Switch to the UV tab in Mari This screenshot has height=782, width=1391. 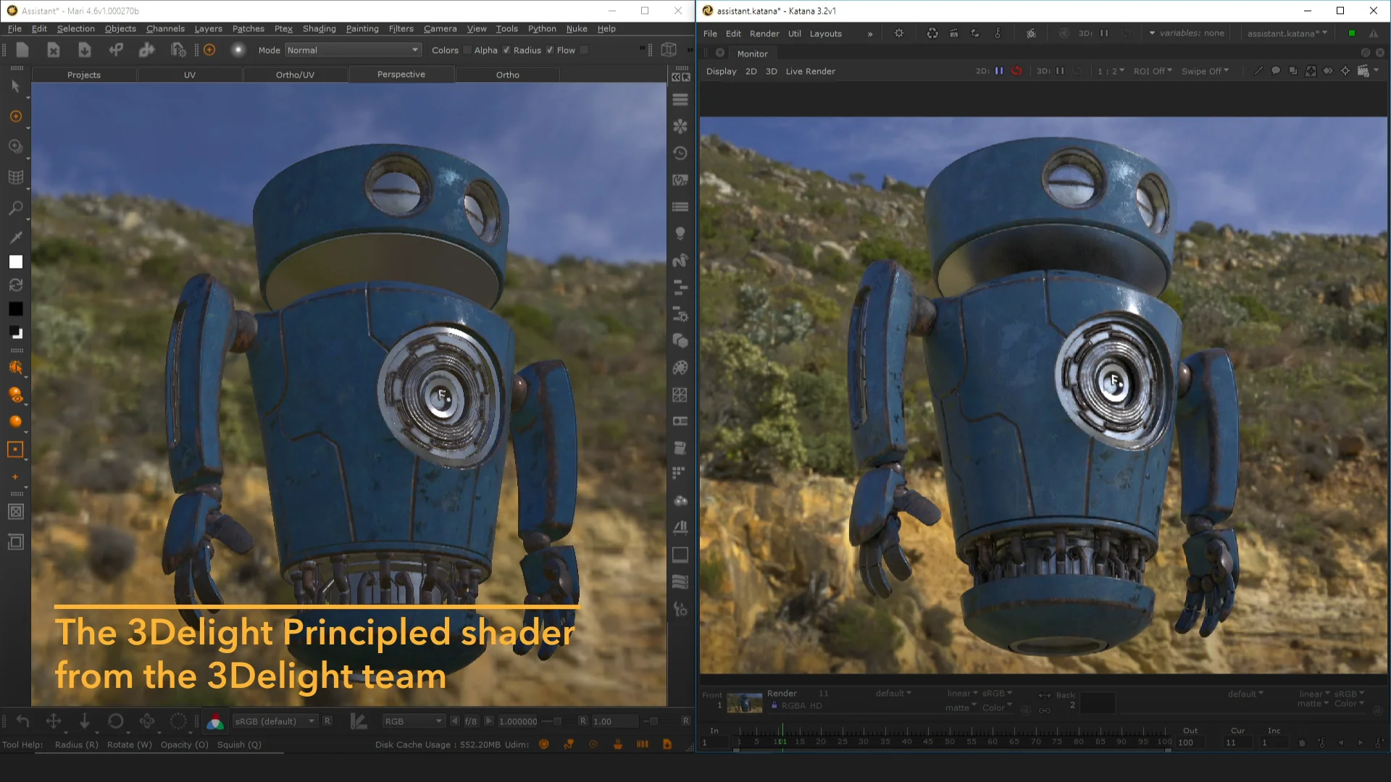tap(190, 75)
